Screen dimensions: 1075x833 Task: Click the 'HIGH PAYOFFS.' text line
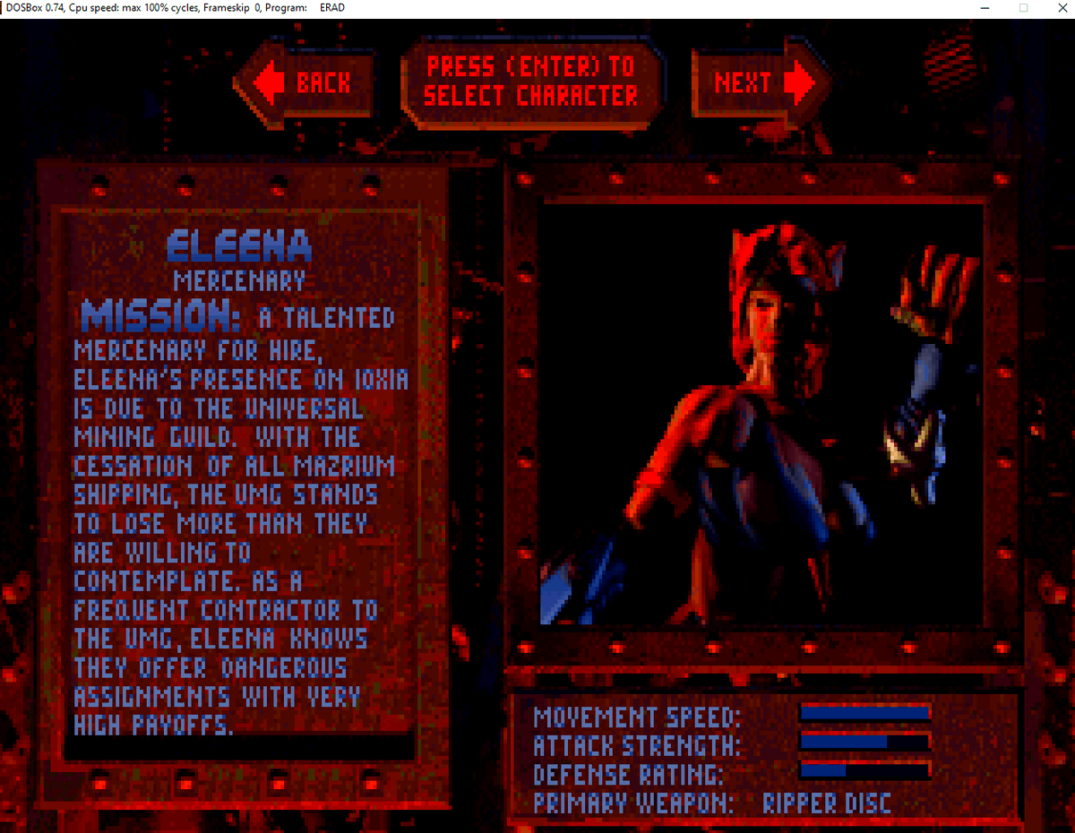tap(153, 726)
